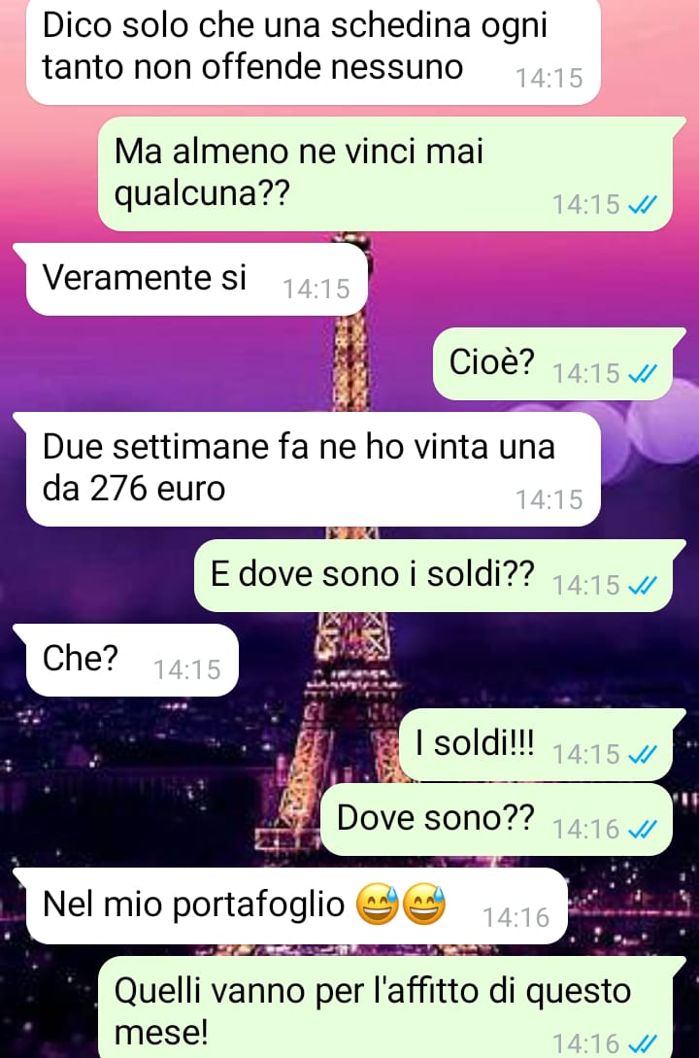Tap the 'Veramente si' message bubble
This screenshot has width=699, height=1058.
pos(197,279)
